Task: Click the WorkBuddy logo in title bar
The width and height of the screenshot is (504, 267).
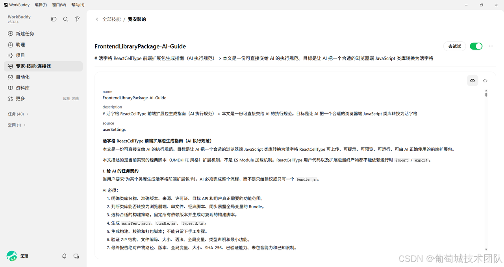Action: pos(6,5)
